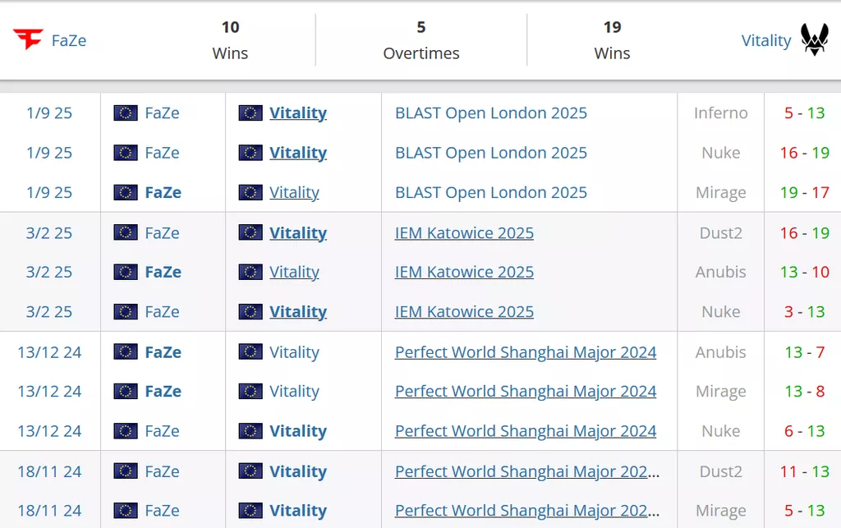Open the 3 - 13 Nuke result

point(804,312)
